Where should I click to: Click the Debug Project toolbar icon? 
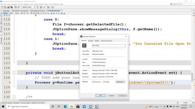coord(48,7)
